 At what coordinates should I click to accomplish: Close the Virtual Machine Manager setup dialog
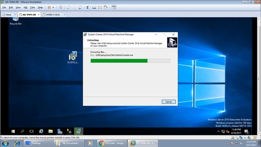(173, 34)
